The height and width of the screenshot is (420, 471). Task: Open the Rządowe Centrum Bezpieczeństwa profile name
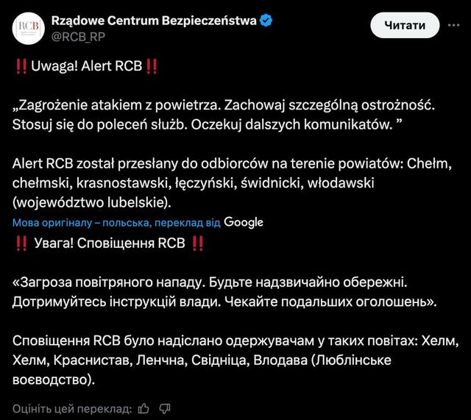click(x=154, y=21)
